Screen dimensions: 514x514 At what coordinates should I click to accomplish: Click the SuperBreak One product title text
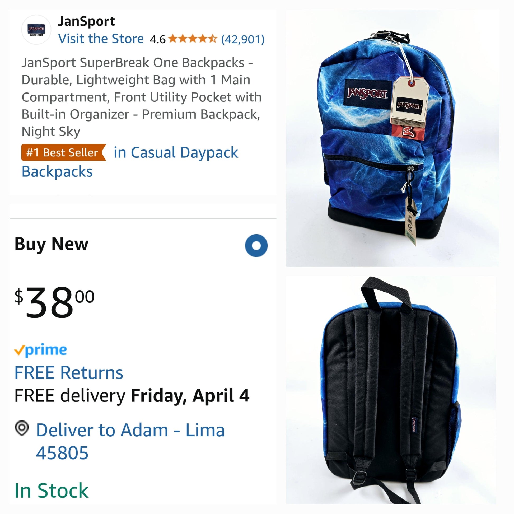tap(142, 97)
